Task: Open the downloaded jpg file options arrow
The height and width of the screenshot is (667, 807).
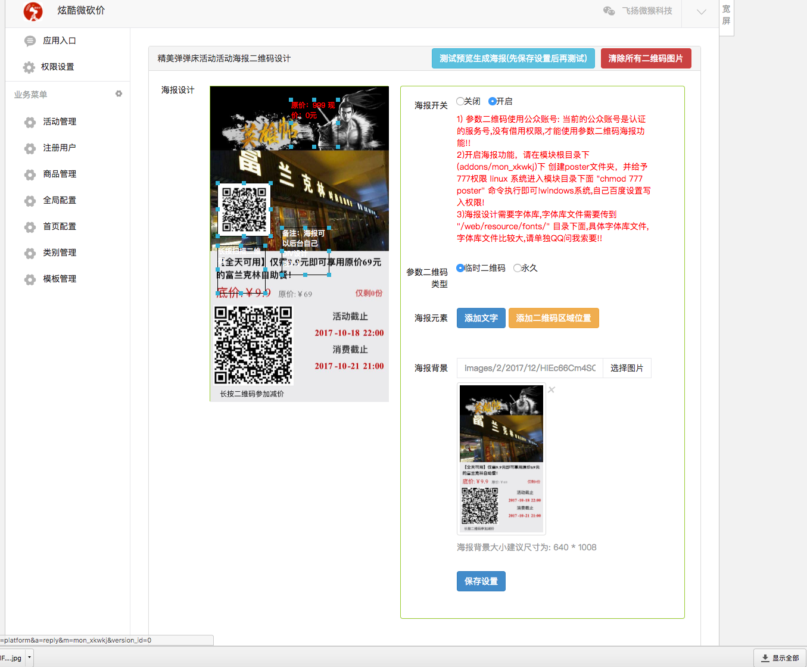Action: 29,657
